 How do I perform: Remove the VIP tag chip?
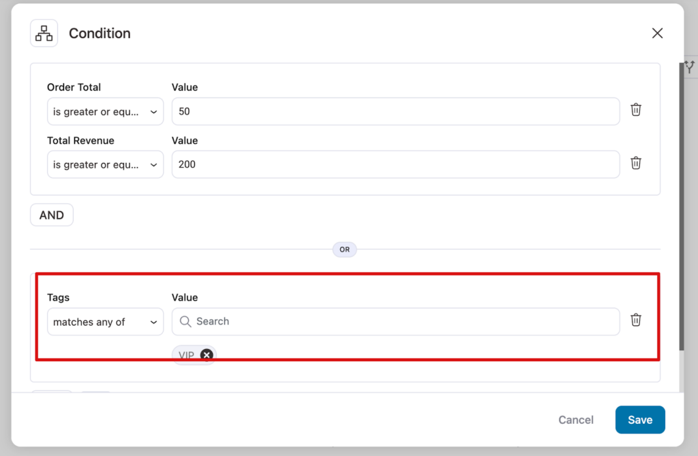207,355
